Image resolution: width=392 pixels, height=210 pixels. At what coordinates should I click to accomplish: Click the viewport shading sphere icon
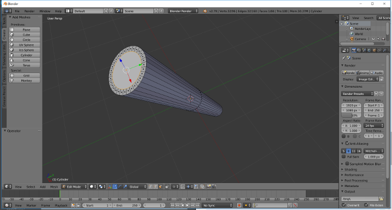click(x=92, y=187)
